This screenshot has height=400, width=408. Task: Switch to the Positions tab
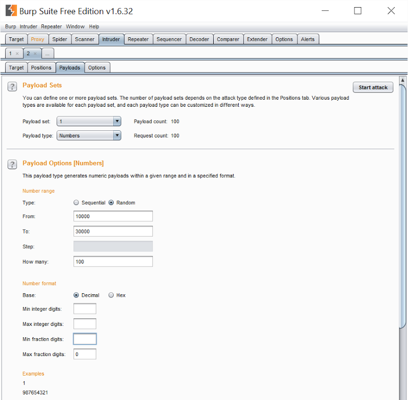(x=41, y=67)
